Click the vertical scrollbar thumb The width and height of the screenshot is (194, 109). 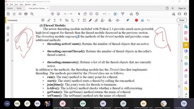coord(179,86)
